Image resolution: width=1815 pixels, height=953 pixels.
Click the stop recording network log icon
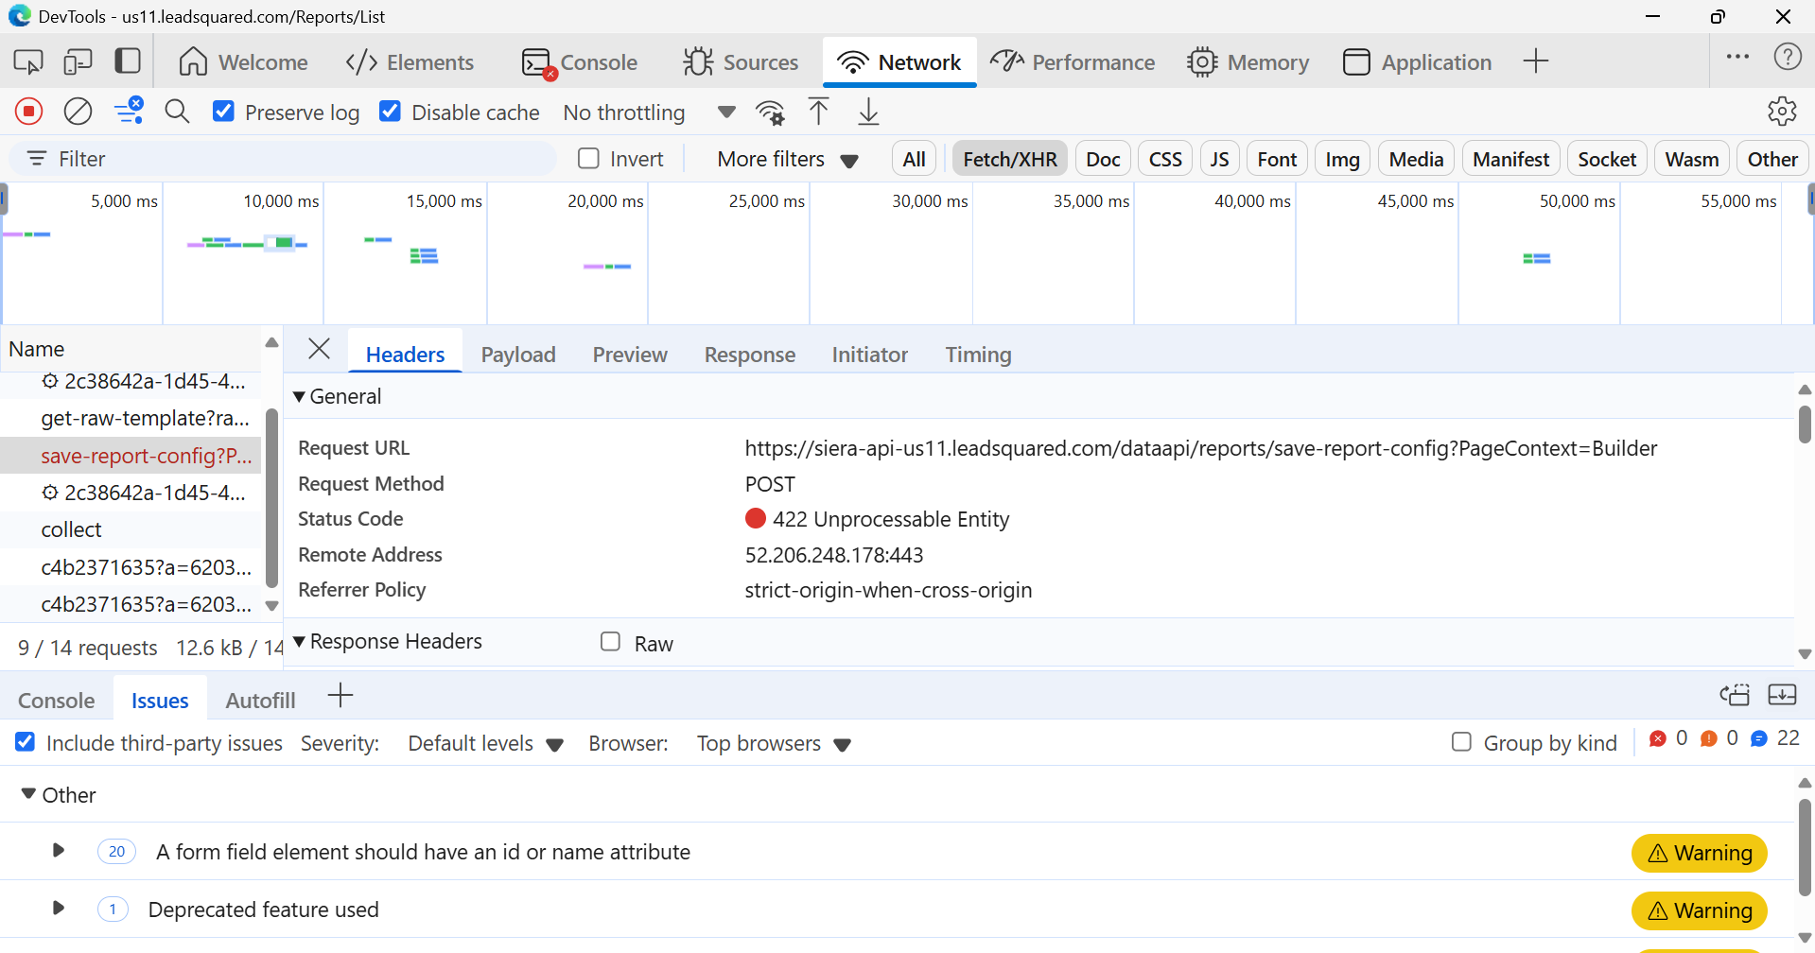coord(28,112)
